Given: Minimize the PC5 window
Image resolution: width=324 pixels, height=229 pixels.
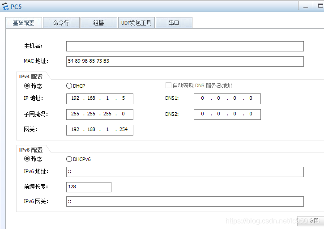Looking at the screenshot, I should [306, 6].
